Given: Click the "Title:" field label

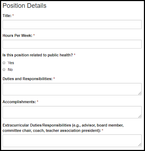Looking at the screenshot, I should click(x=7, y=16).
